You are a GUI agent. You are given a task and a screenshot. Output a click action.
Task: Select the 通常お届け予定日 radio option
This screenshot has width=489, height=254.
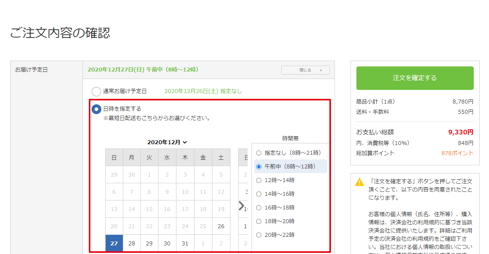coord(96,91)
